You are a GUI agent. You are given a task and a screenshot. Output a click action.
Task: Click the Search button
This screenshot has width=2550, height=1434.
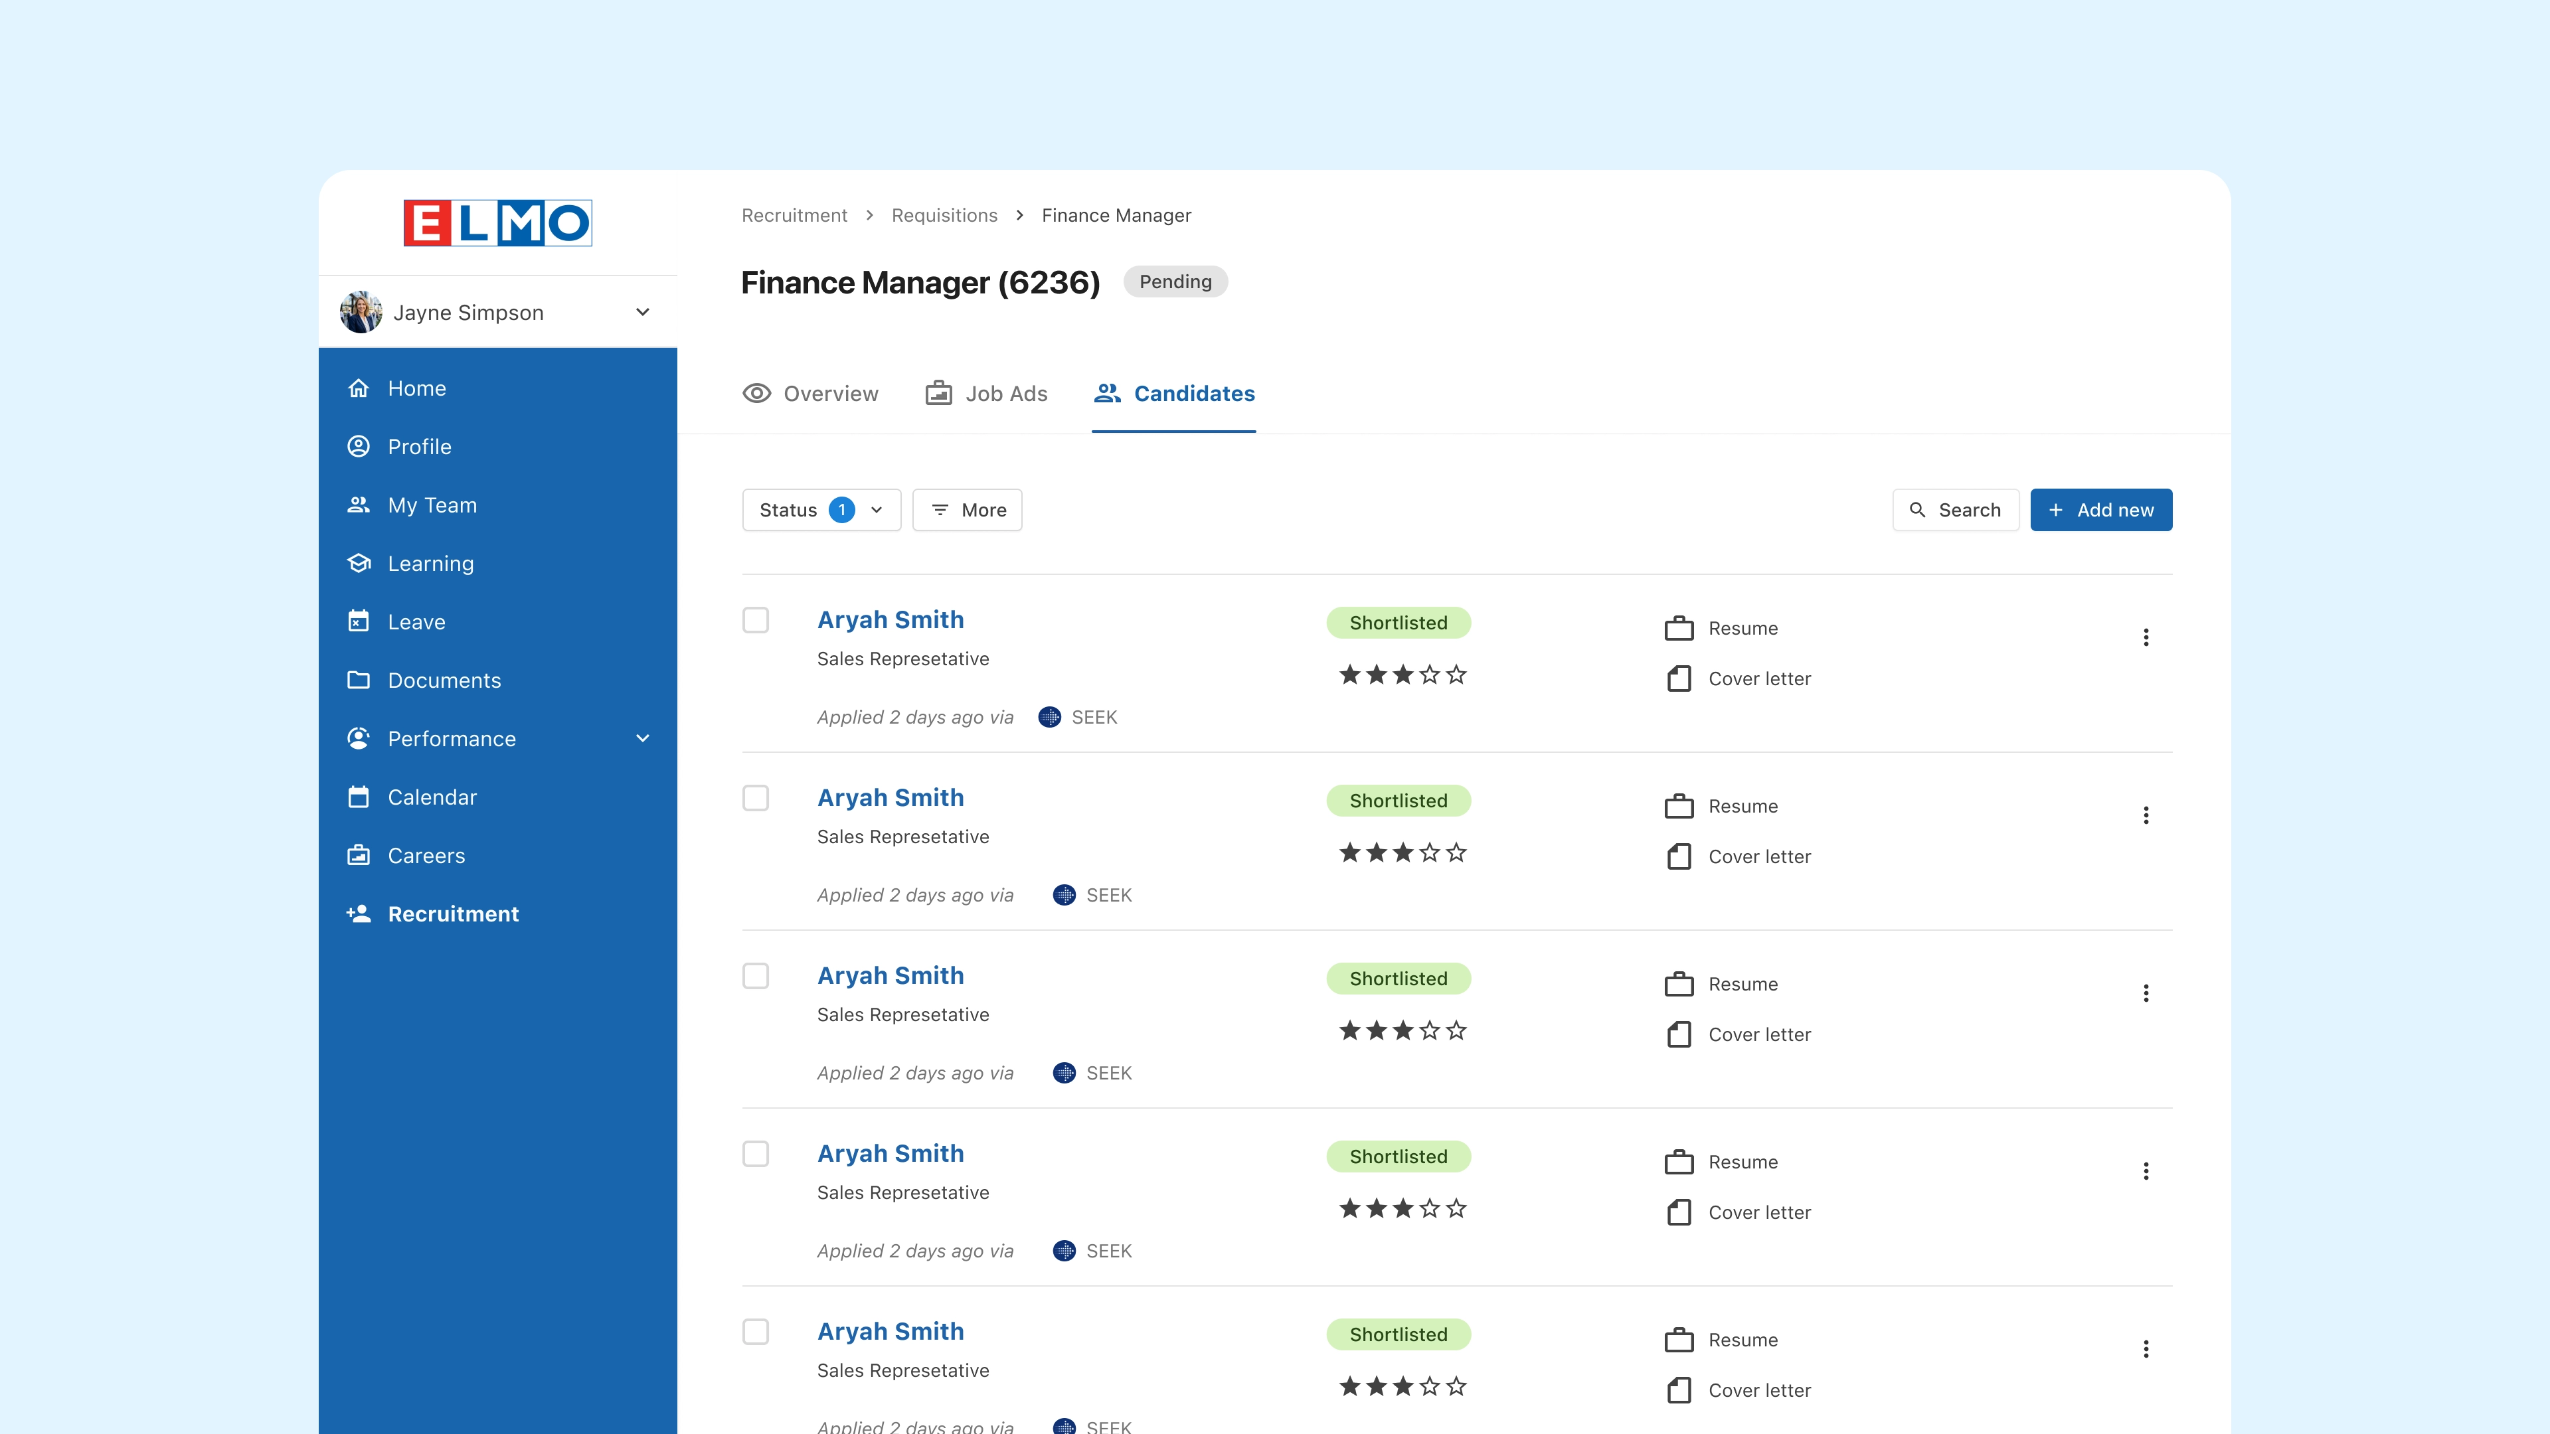click(1956, 510)
